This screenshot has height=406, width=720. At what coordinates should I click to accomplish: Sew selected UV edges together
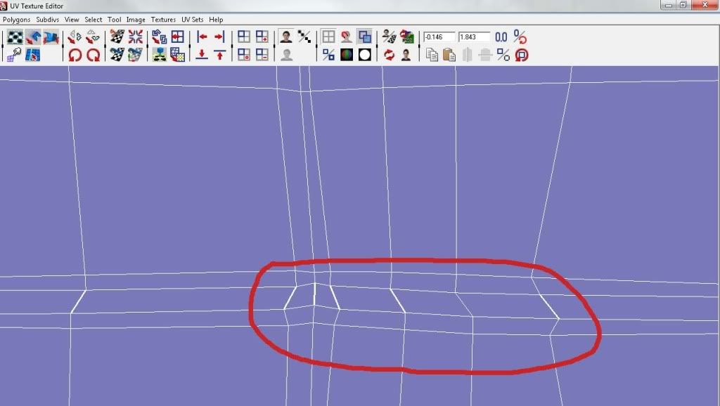[x=117, y=55]
